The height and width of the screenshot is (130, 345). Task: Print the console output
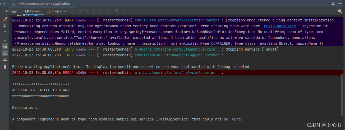click(x=5, y=60)
